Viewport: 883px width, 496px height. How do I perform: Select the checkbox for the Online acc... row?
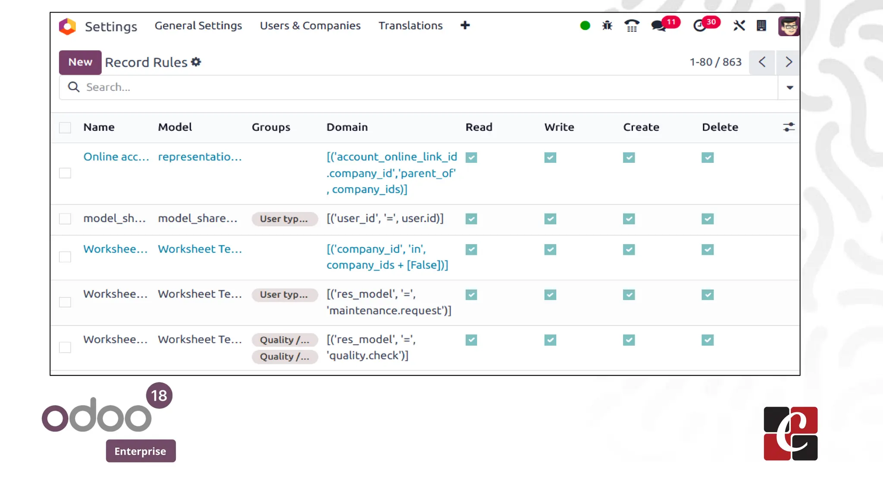coord(65,173)
